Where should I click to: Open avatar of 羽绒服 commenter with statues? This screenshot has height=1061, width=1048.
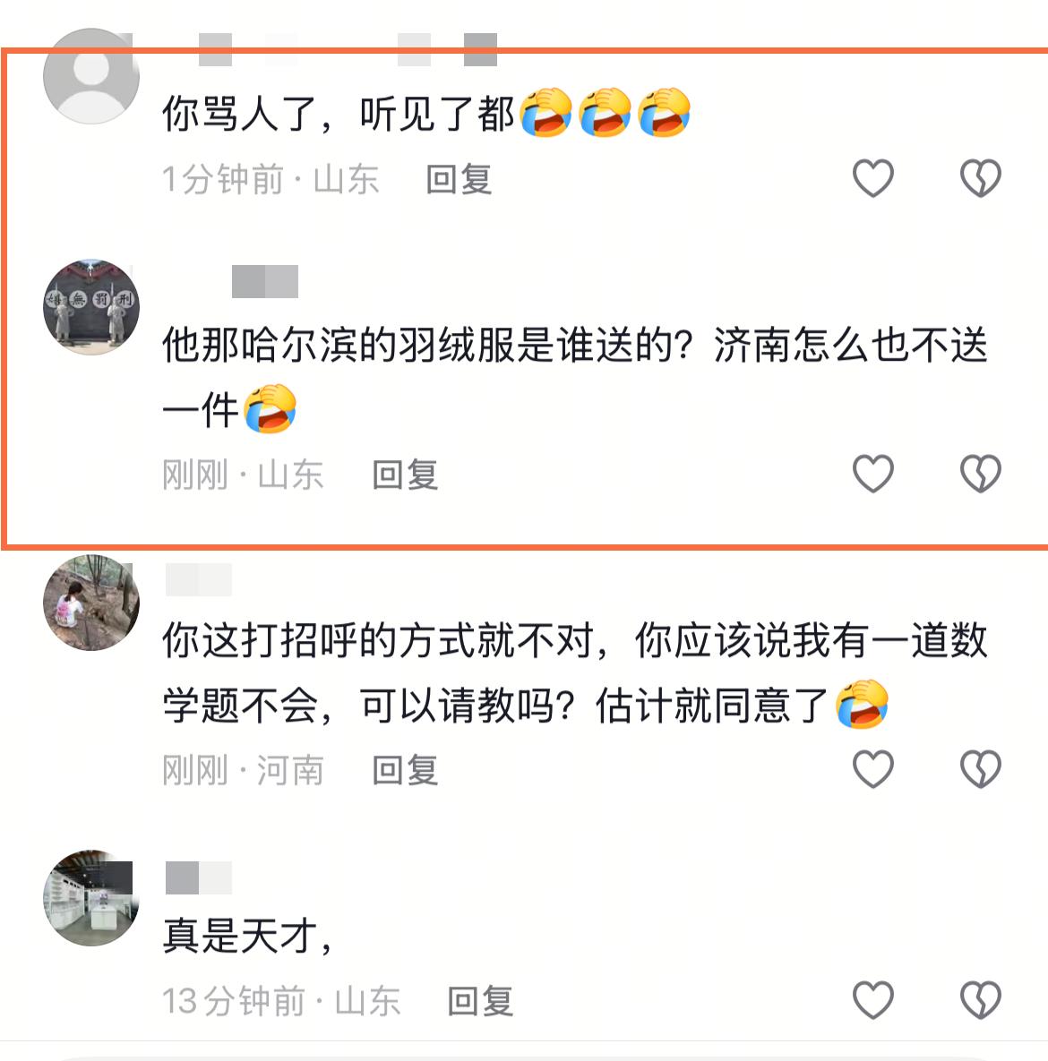(91, 306)
